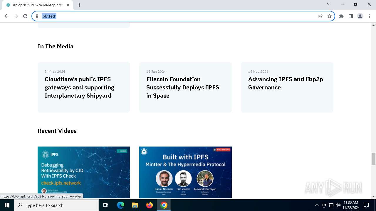376x211 pixels.
Task: Click the forward navigation arrow
Action: [x=16, y=16]
